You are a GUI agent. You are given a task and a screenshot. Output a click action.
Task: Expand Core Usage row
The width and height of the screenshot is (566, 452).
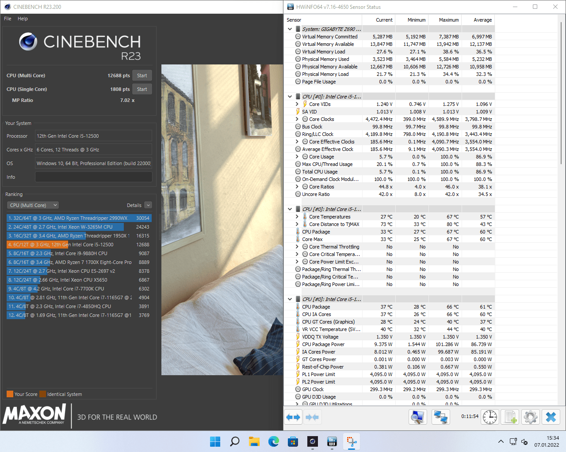tap(297, 157)
